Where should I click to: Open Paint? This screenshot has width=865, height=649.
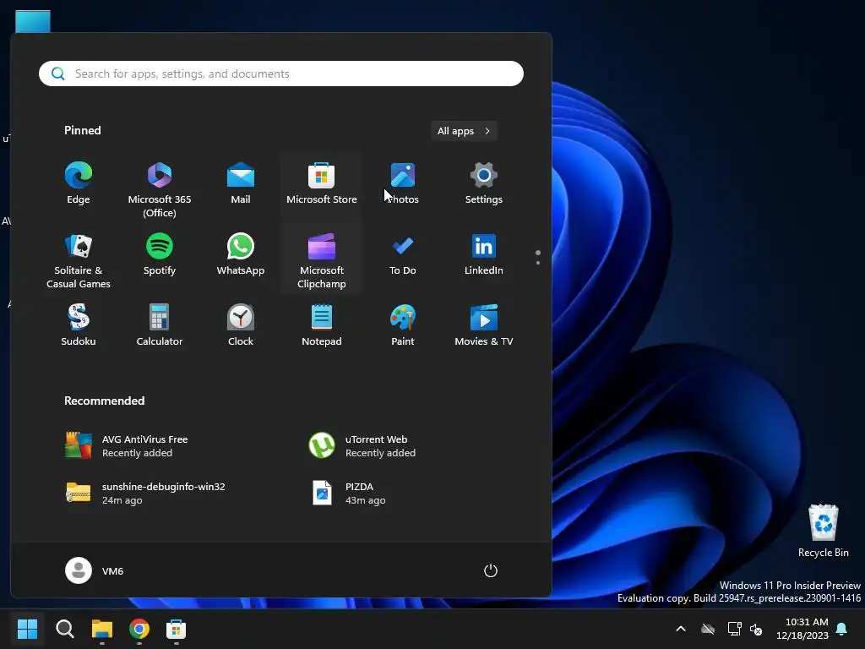(403, 326)
